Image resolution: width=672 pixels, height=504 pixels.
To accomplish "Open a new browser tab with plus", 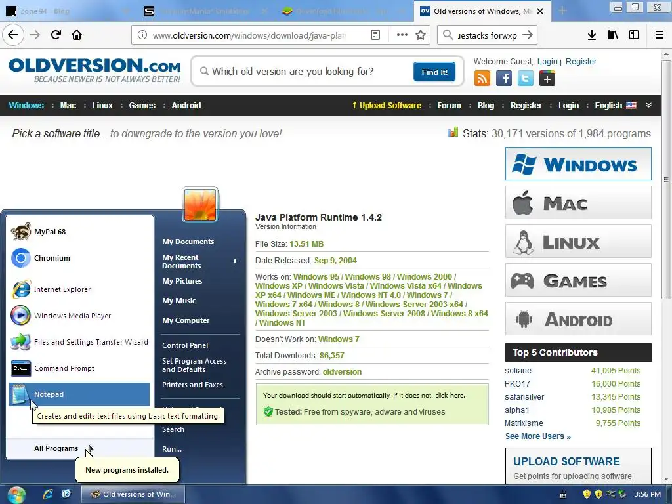I will [x=562, y=11].
